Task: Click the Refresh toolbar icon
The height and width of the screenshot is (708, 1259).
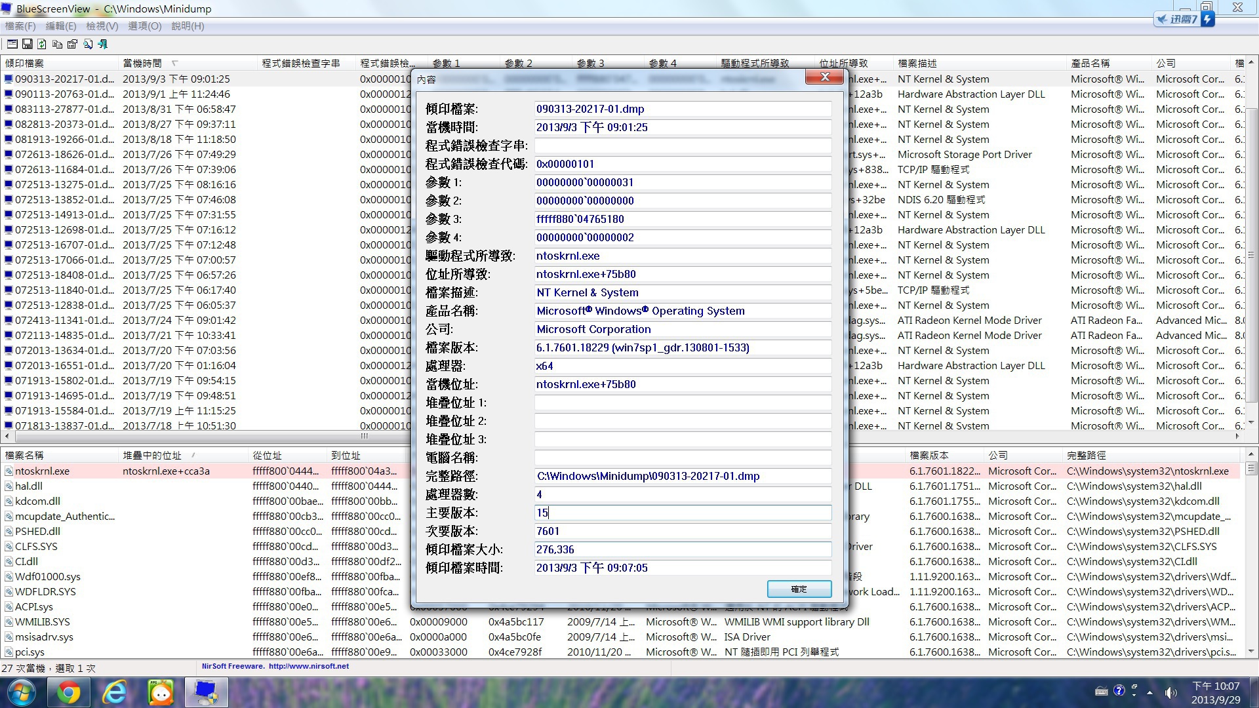Action: pos(42,44)
